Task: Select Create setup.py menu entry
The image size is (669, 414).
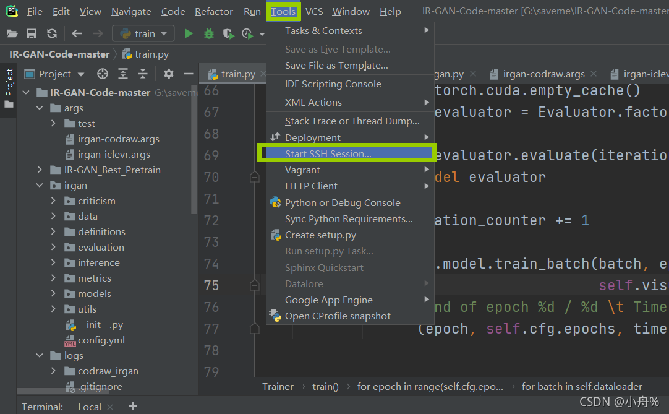Action: pyautogui.click(x=351, y=235)
